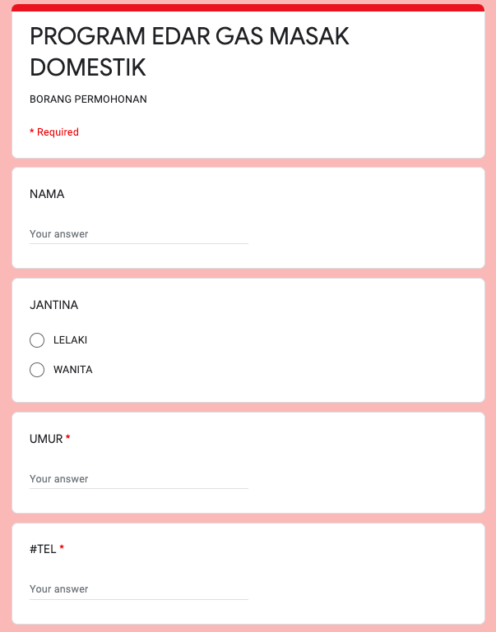
Task: Focus the NAMA answer field
Action: pyautogui.click(x=138, y=234)
